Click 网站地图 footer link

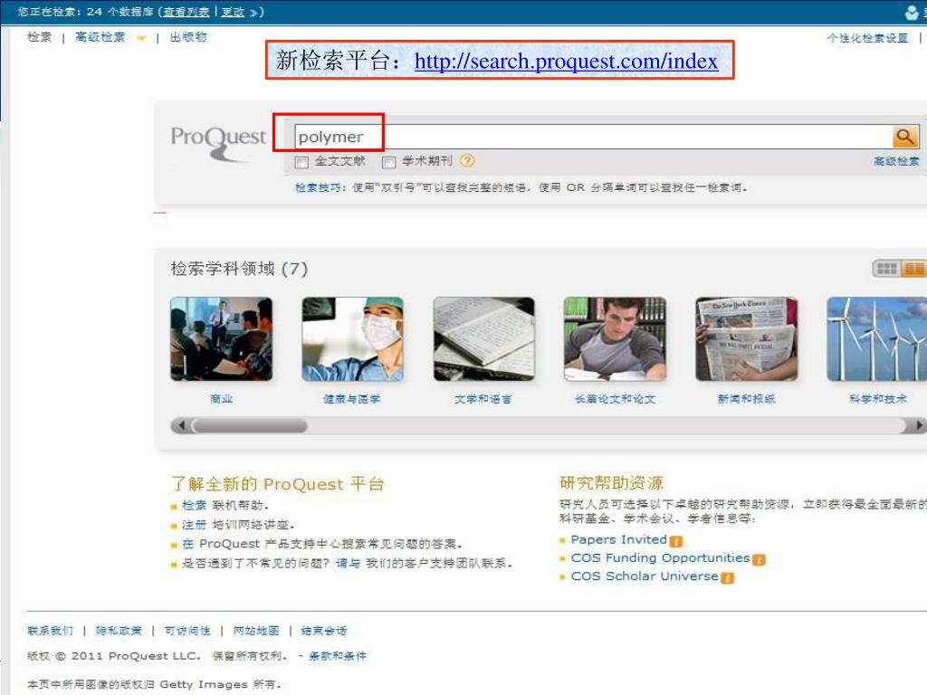click(x=256, y=631)
